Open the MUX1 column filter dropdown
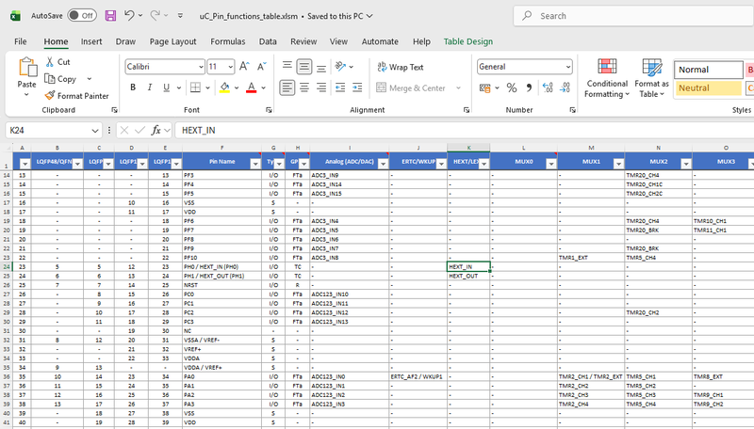The image size is (754, 429). click(x=618, y=164)
